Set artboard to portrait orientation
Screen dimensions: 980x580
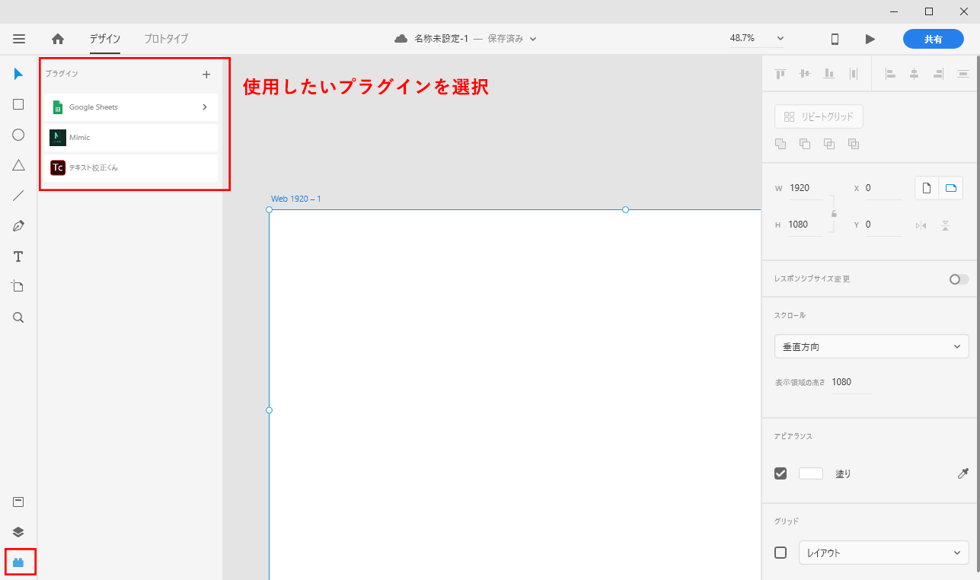pos(927,188)
